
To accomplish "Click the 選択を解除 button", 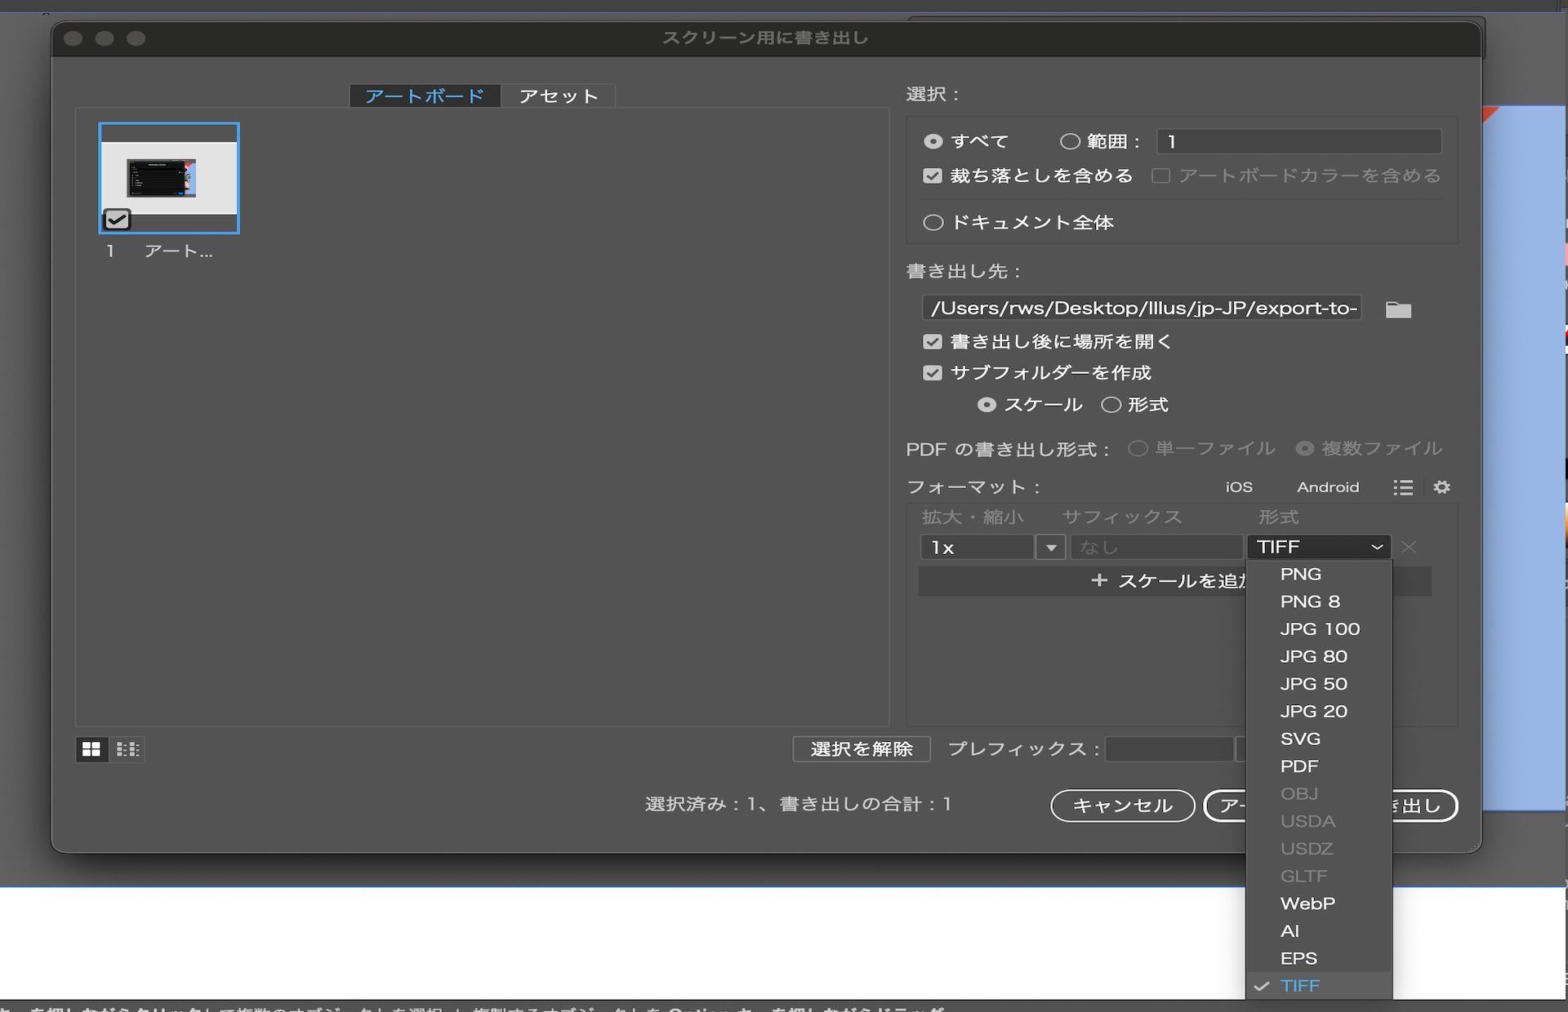I will (x=861, y=749).
